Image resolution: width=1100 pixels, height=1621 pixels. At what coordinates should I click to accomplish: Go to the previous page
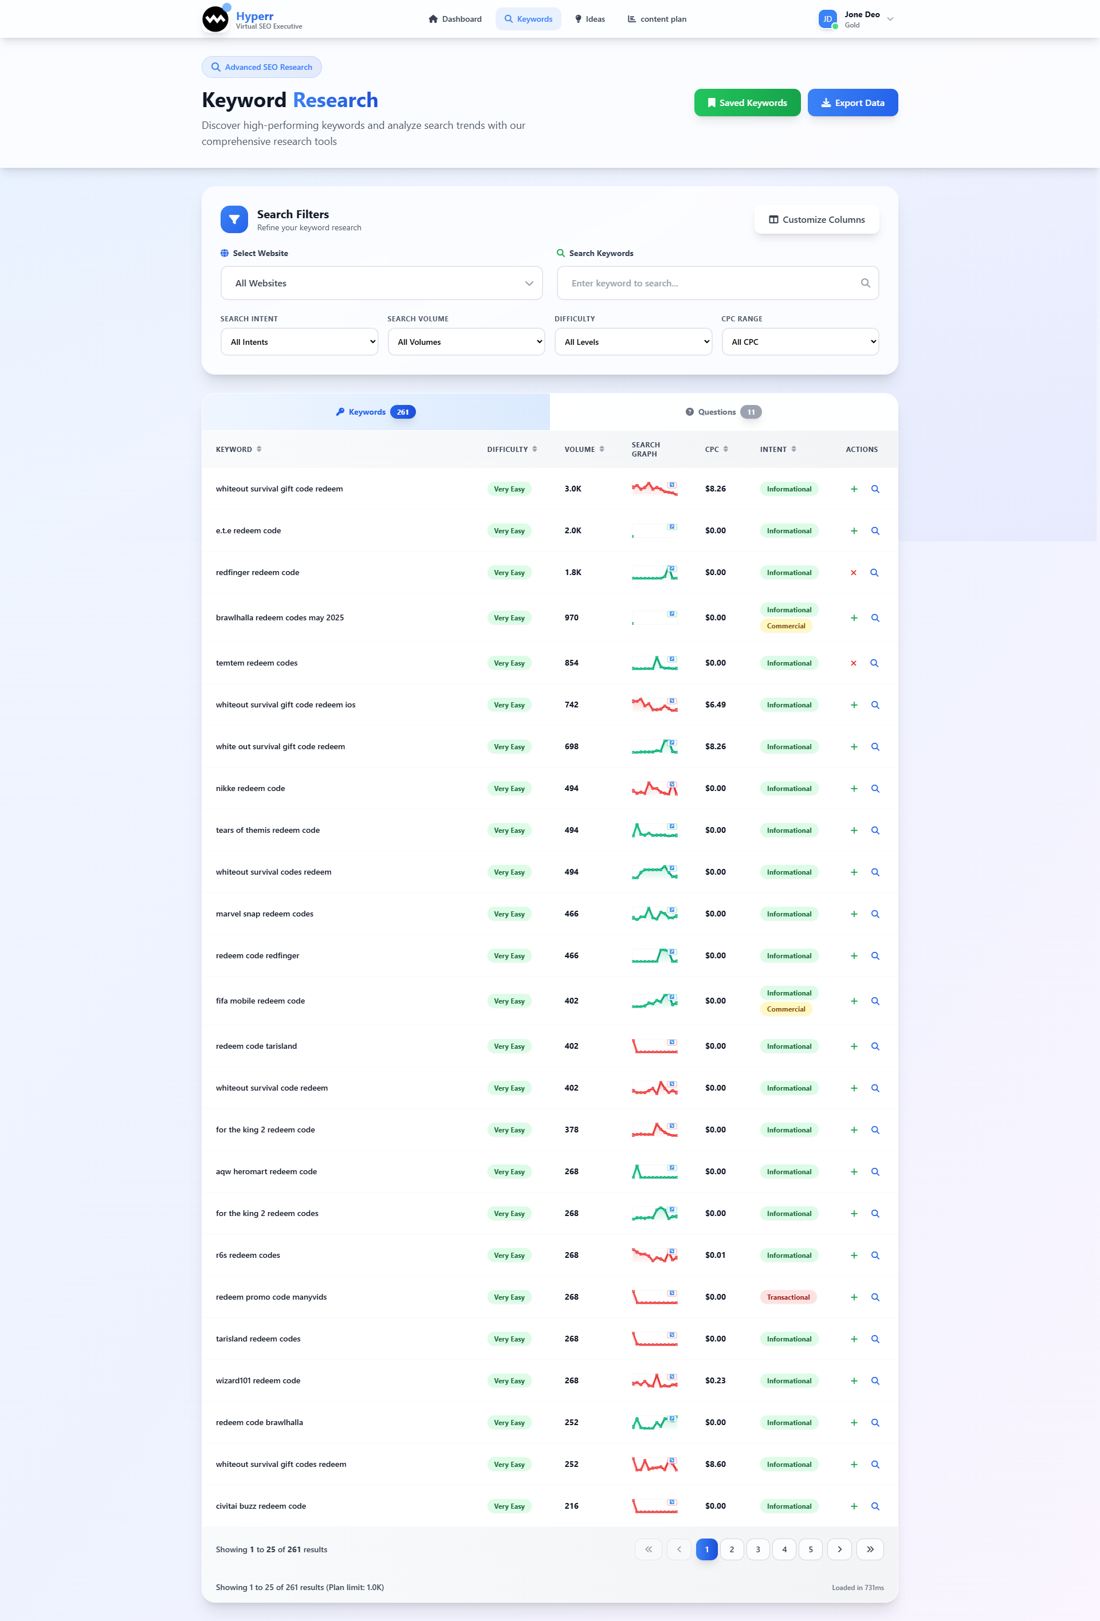[x=679, y=1549]
